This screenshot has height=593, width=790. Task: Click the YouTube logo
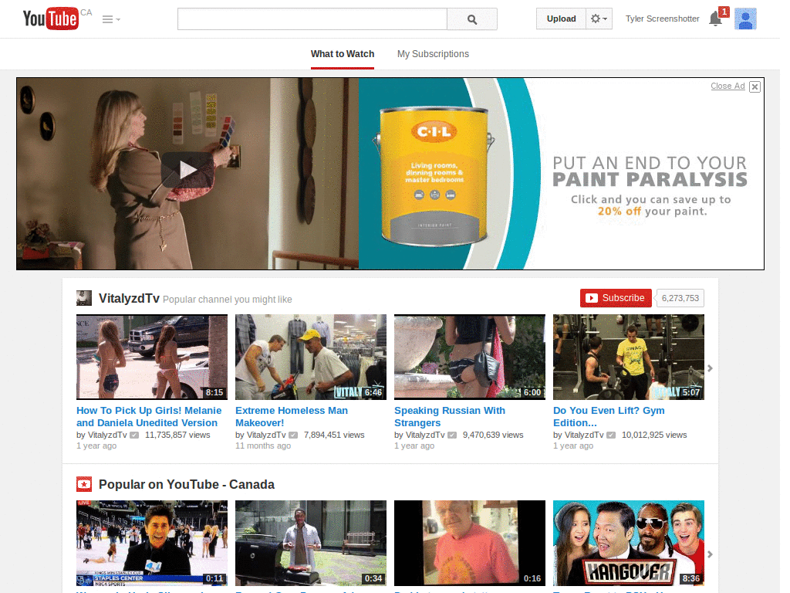pyautogui.click(x=51, y=19)
